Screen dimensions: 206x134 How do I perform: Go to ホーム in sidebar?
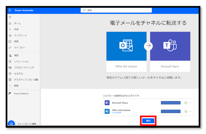(17, 23)
